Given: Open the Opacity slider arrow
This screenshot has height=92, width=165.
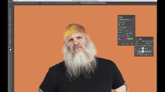Looking at the screenshot, I should 152,43.
